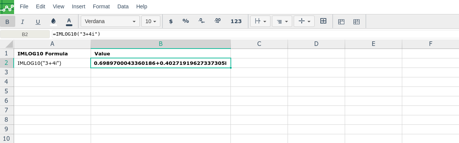
Task: Select row 8 header
Action: [x=7, y=120]
